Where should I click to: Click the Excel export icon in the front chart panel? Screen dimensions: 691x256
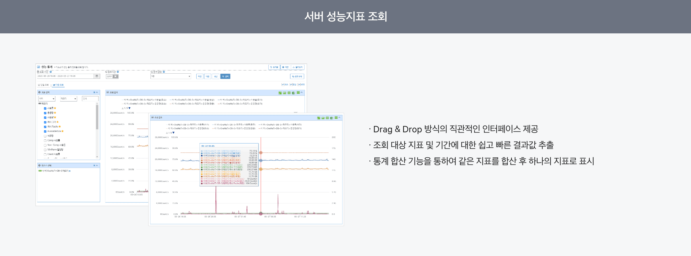click(332, 118)
